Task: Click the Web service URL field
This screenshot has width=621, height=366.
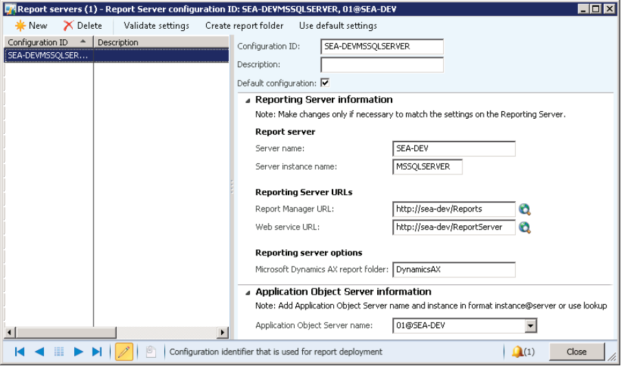Action: (454, 227)
